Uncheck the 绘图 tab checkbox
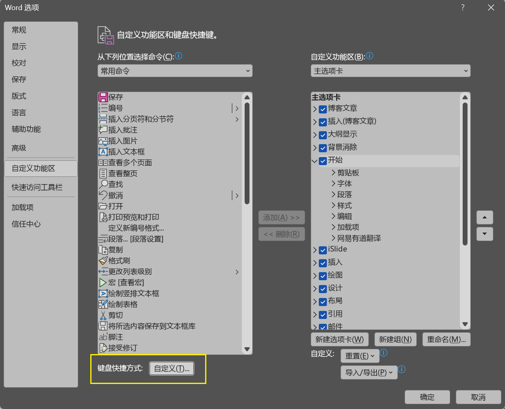 point(323,276)
